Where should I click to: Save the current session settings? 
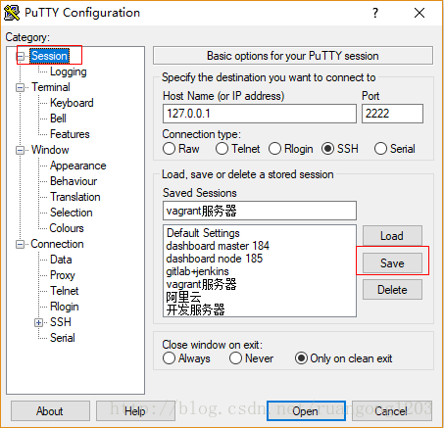coord(392,263)
